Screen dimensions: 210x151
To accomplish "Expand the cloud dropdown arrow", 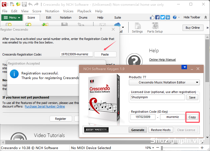I will click(x=123, y=27).
